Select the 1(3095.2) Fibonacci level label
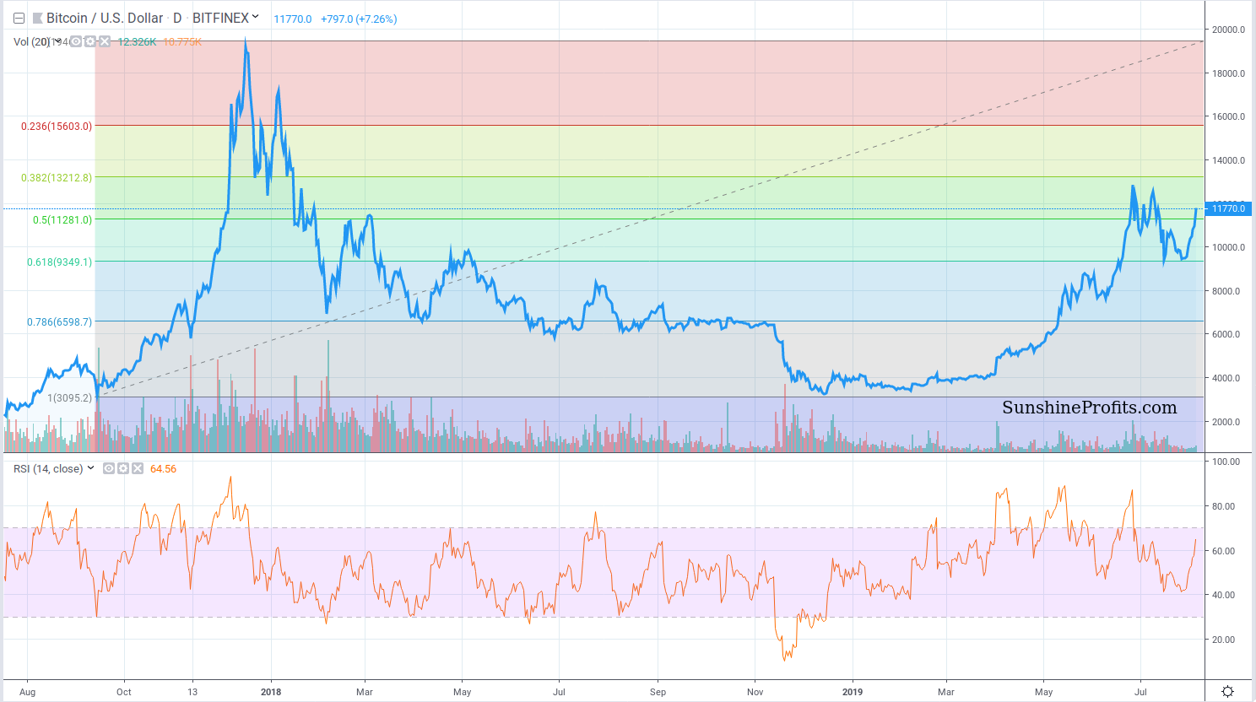1256x702 pixels. (69, 397)
